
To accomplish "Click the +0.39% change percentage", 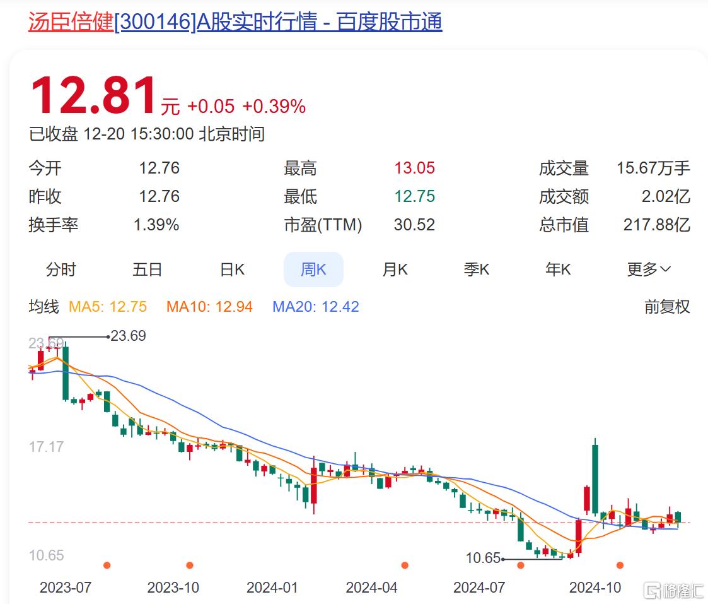I will 274,107.
